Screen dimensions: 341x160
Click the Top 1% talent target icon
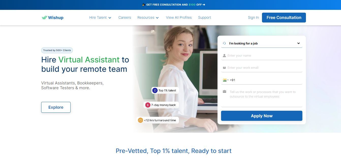point(155,90)
